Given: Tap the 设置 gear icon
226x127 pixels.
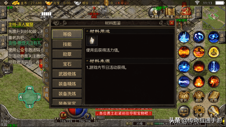Looking at the screenshot, I should 199,111.
